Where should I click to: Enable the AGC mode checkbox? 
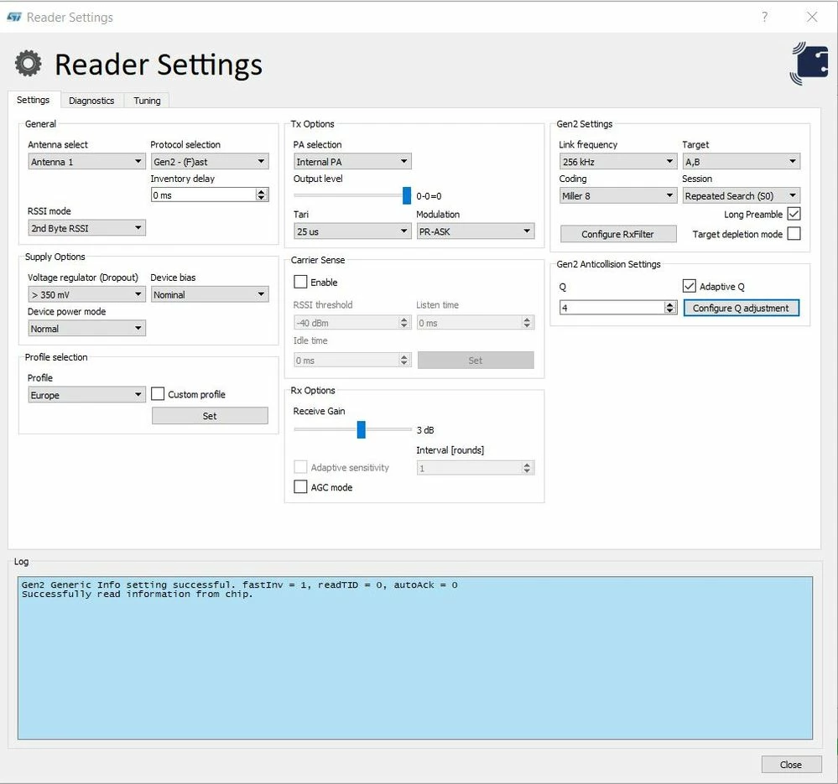300,486
